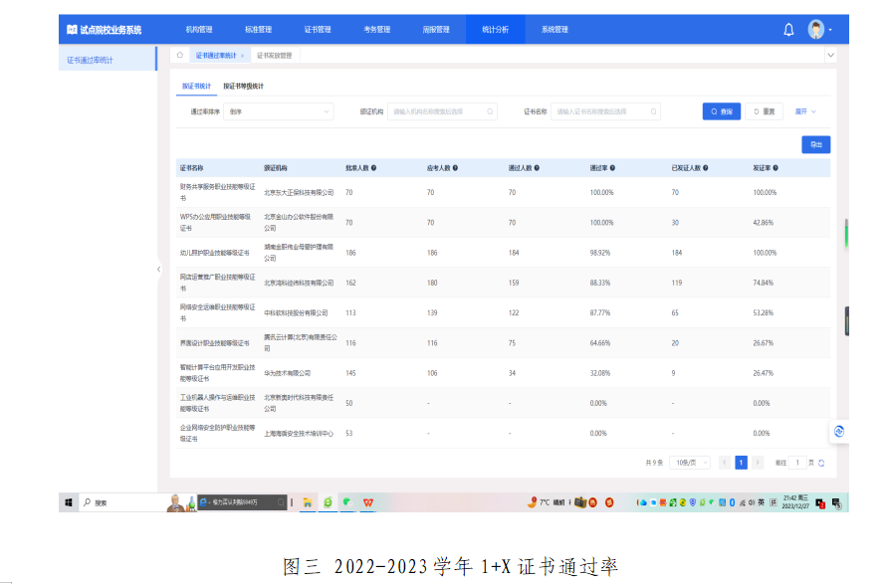889x584 pixels.
Task: Open the 通过率排序 dropdown
Action: (279, 111)
